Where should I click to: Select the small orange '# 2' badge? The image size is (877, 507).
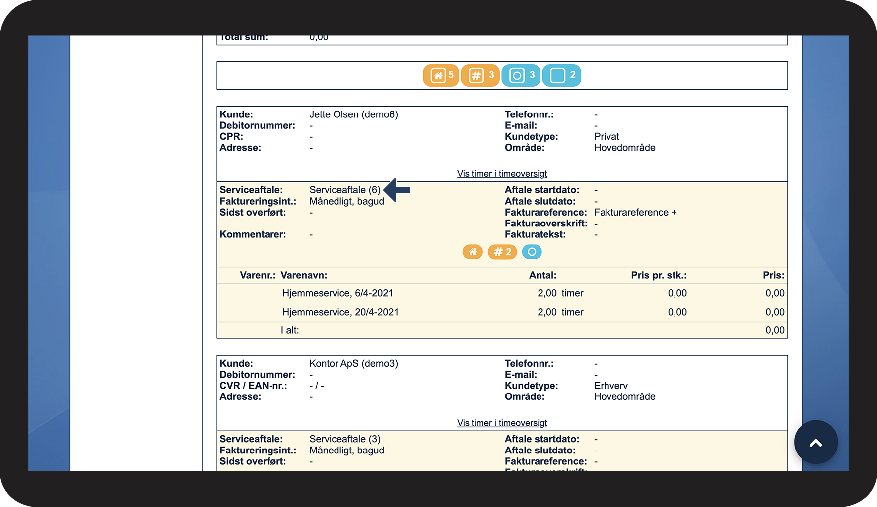pyautogui.click(x=502, y=252)
